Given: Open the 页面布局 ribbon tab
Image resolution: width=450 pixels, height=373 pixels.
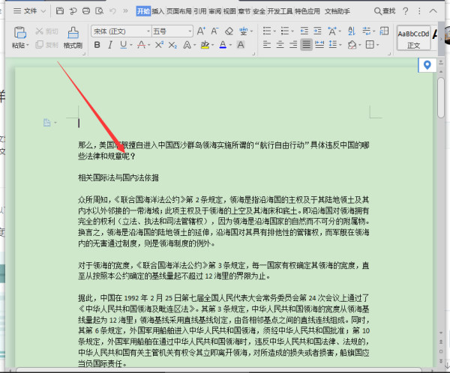Looking at the screenshot, I should (179, 11).
